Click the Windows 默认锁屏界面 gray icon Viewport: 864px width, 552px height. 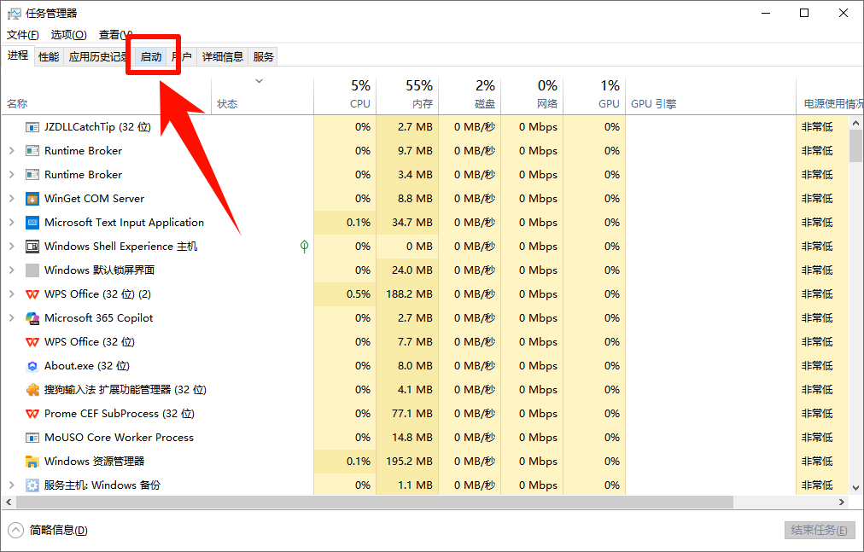32,270
